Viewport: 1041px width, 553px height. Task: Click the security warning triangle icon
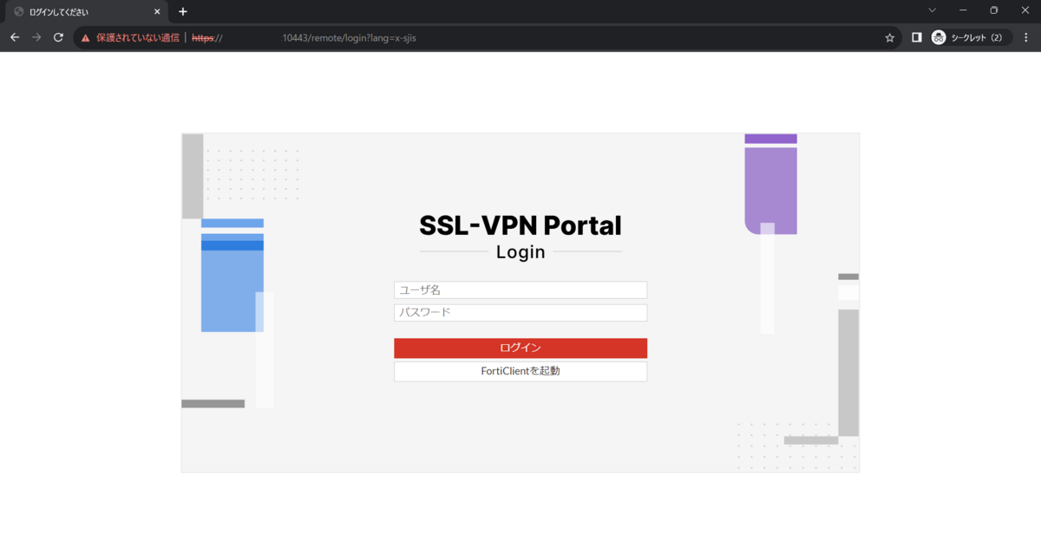tap(84, 37)
